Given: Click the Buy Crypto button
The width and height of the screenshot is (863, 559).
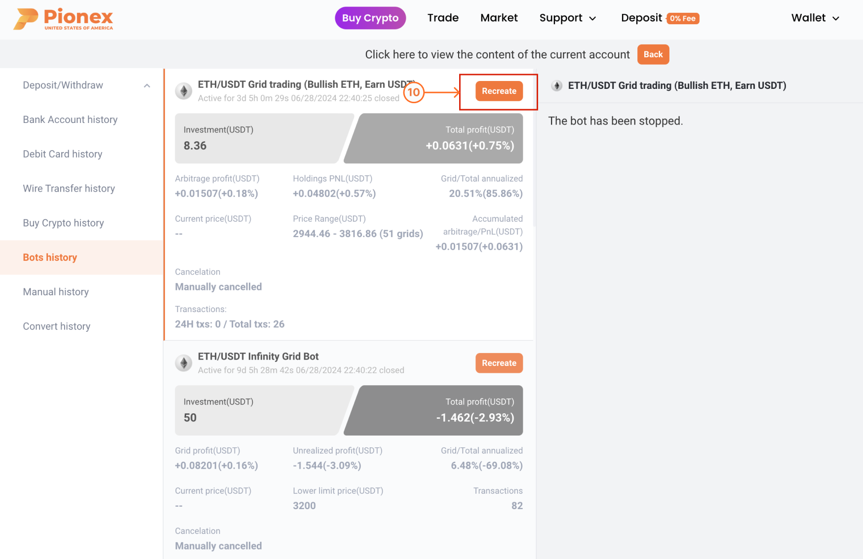Looking at the screenshot, I should point(370,18).
